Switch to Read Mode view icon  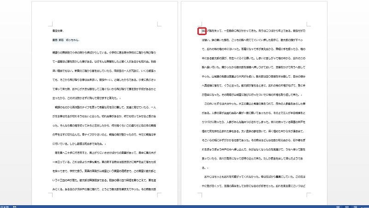338,207
